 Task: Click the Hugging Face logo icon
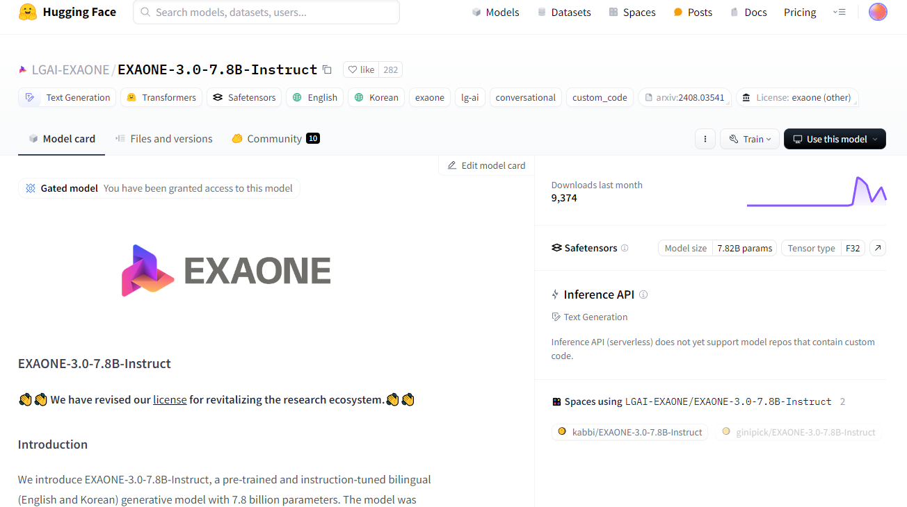(28, 12)
